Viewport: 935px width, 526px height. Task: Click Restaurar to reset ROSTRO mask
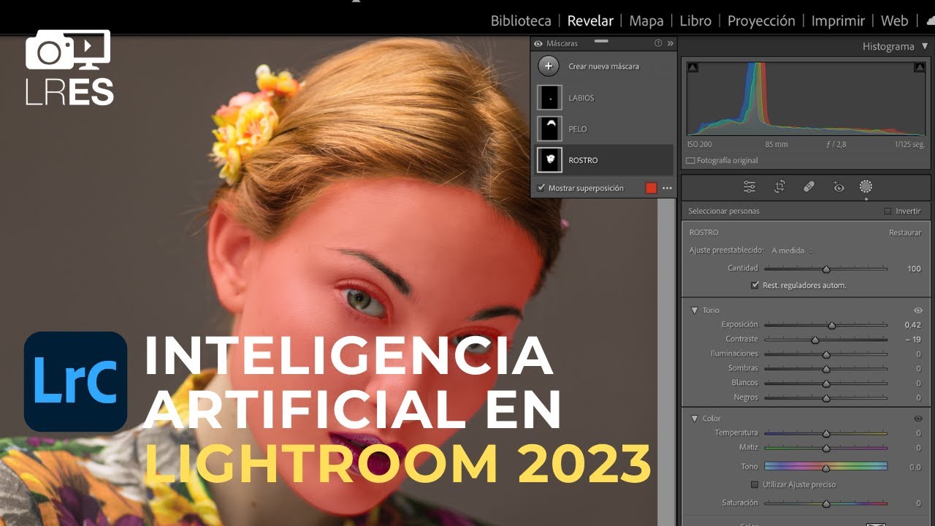click(905, 233)
